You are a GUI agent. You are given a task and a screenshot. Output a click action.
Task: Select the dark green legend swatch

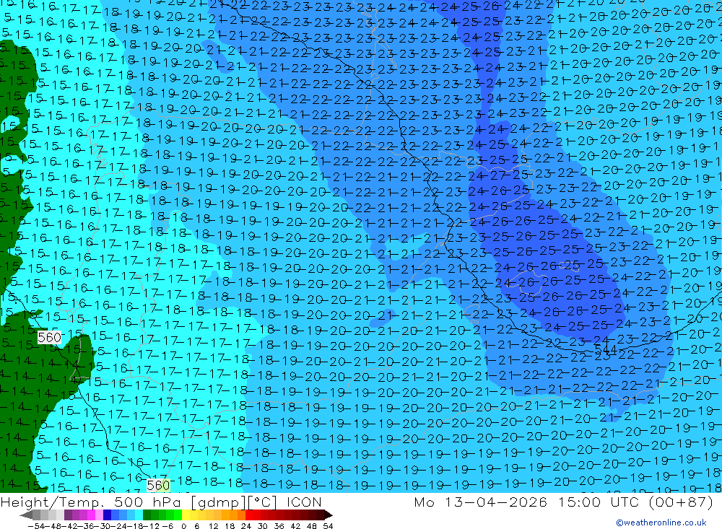pos(147,515)
